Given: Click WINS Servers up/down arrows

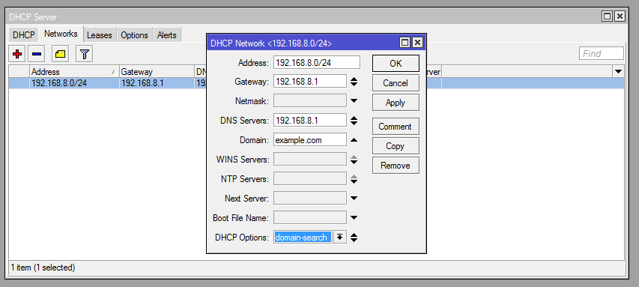Looking at the screenshot, I should click(354, 160).
